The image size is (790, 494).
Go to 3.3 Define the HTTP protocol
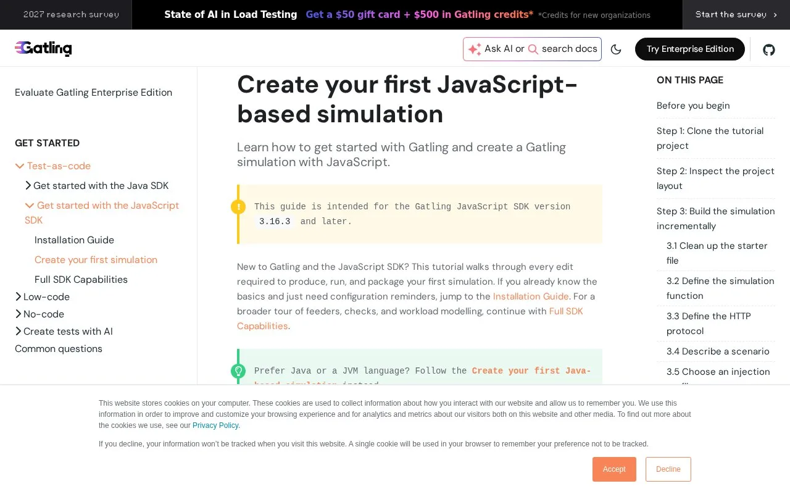709,324
